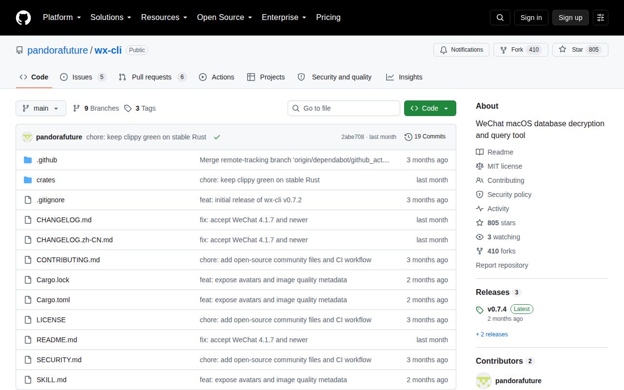Expand the green Code dropdown

(x=430, y=108)
